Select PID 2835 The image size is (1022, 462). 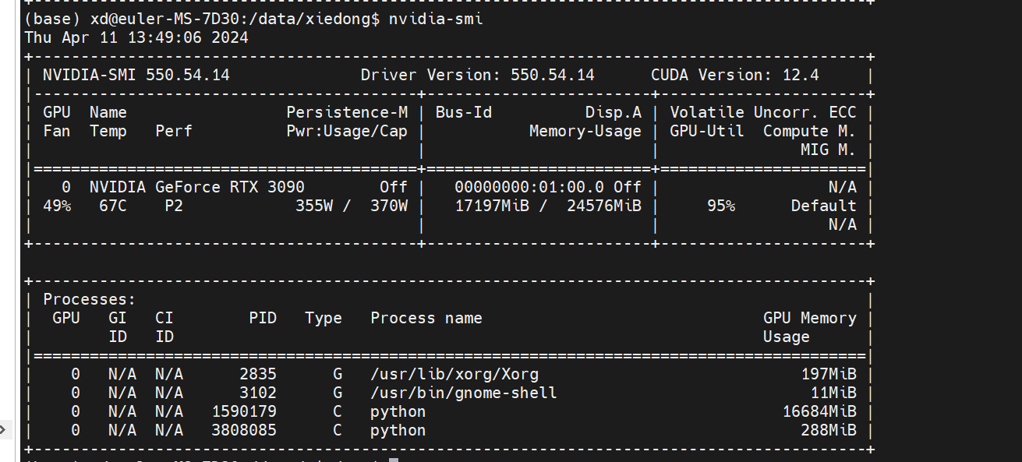(x=258, y=374)
